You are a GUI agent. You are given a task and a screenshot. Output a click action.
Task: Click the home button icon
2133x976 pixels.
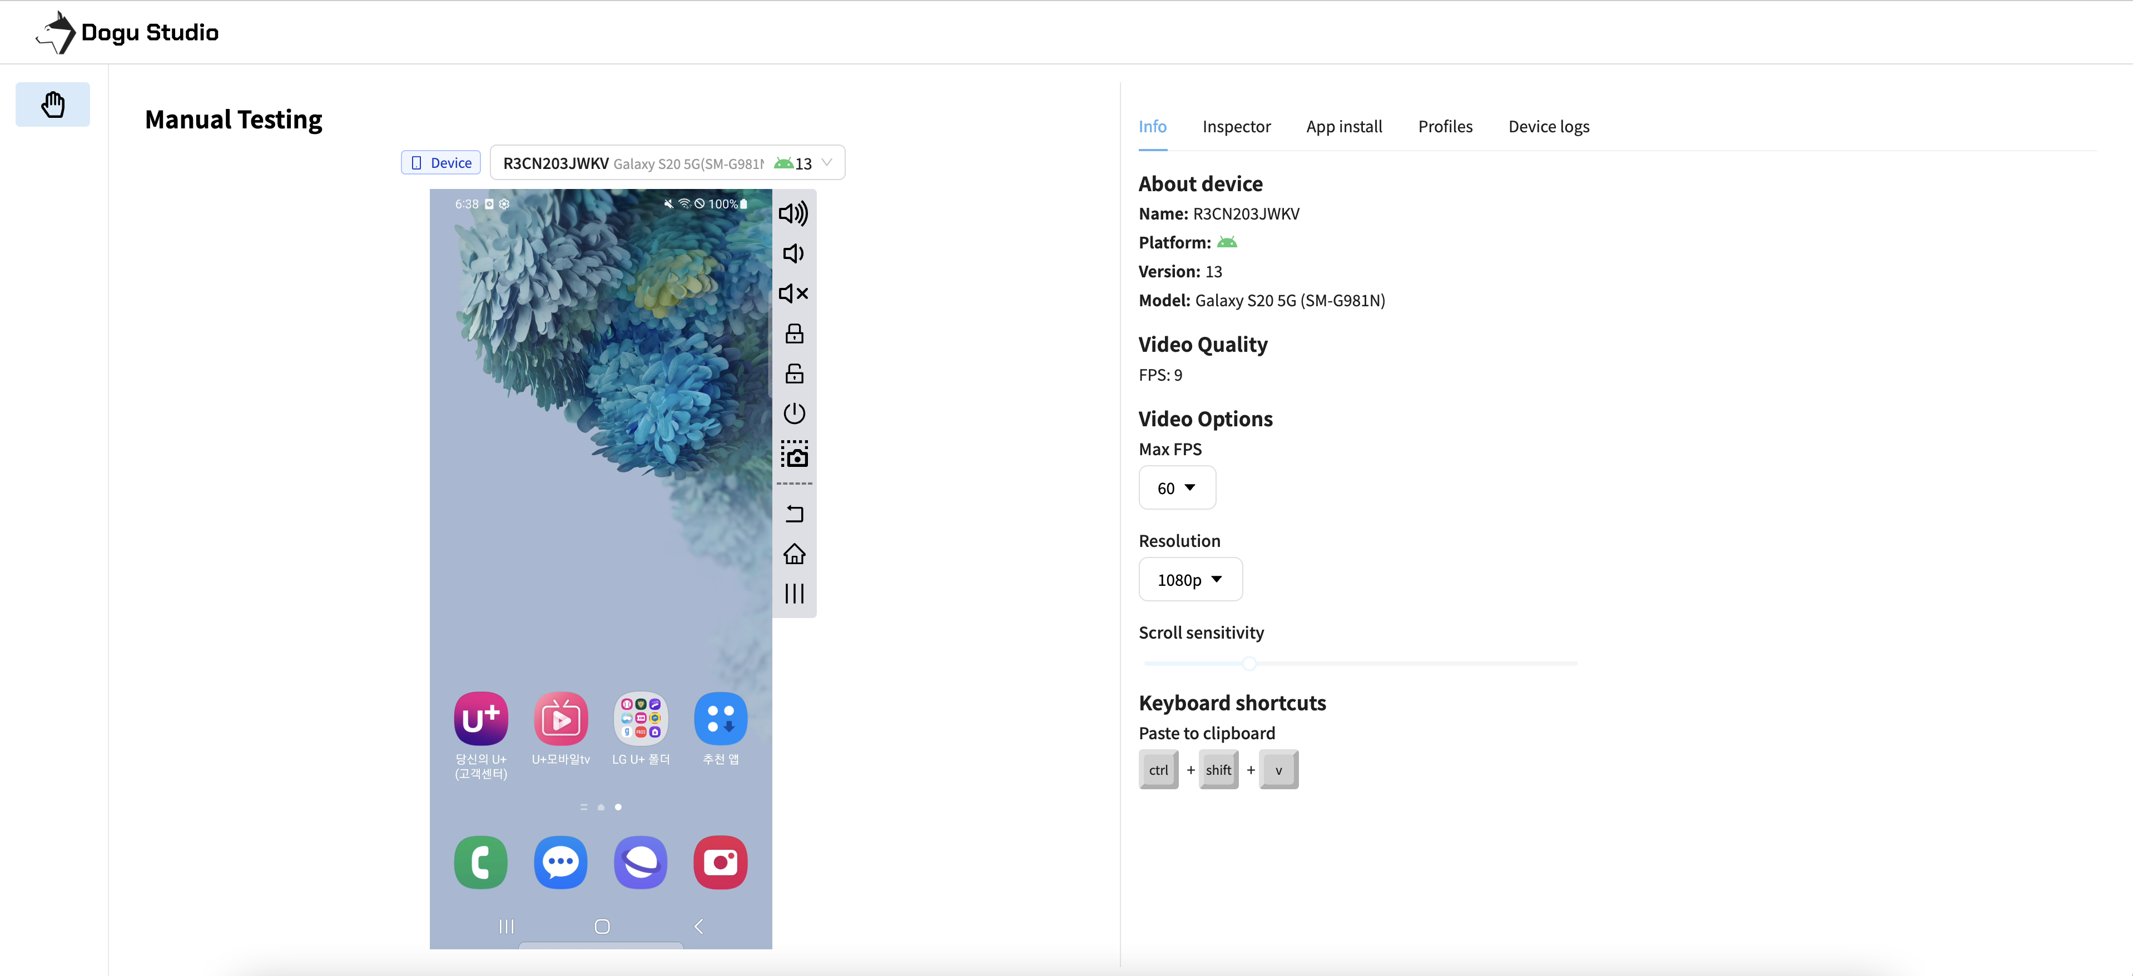(796, 553)
